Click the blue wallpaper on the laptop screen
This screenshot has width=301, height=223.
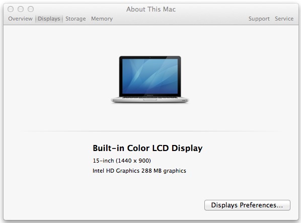pyautogui.click(x=150, y=76)
